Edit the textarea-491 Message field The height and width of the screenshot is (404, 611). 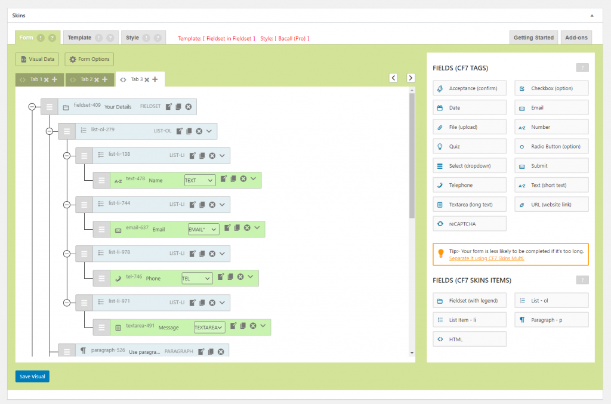(233, 326)
